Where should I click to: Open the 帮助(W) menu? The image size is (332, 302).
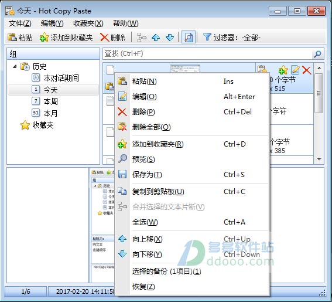point(125,23)
